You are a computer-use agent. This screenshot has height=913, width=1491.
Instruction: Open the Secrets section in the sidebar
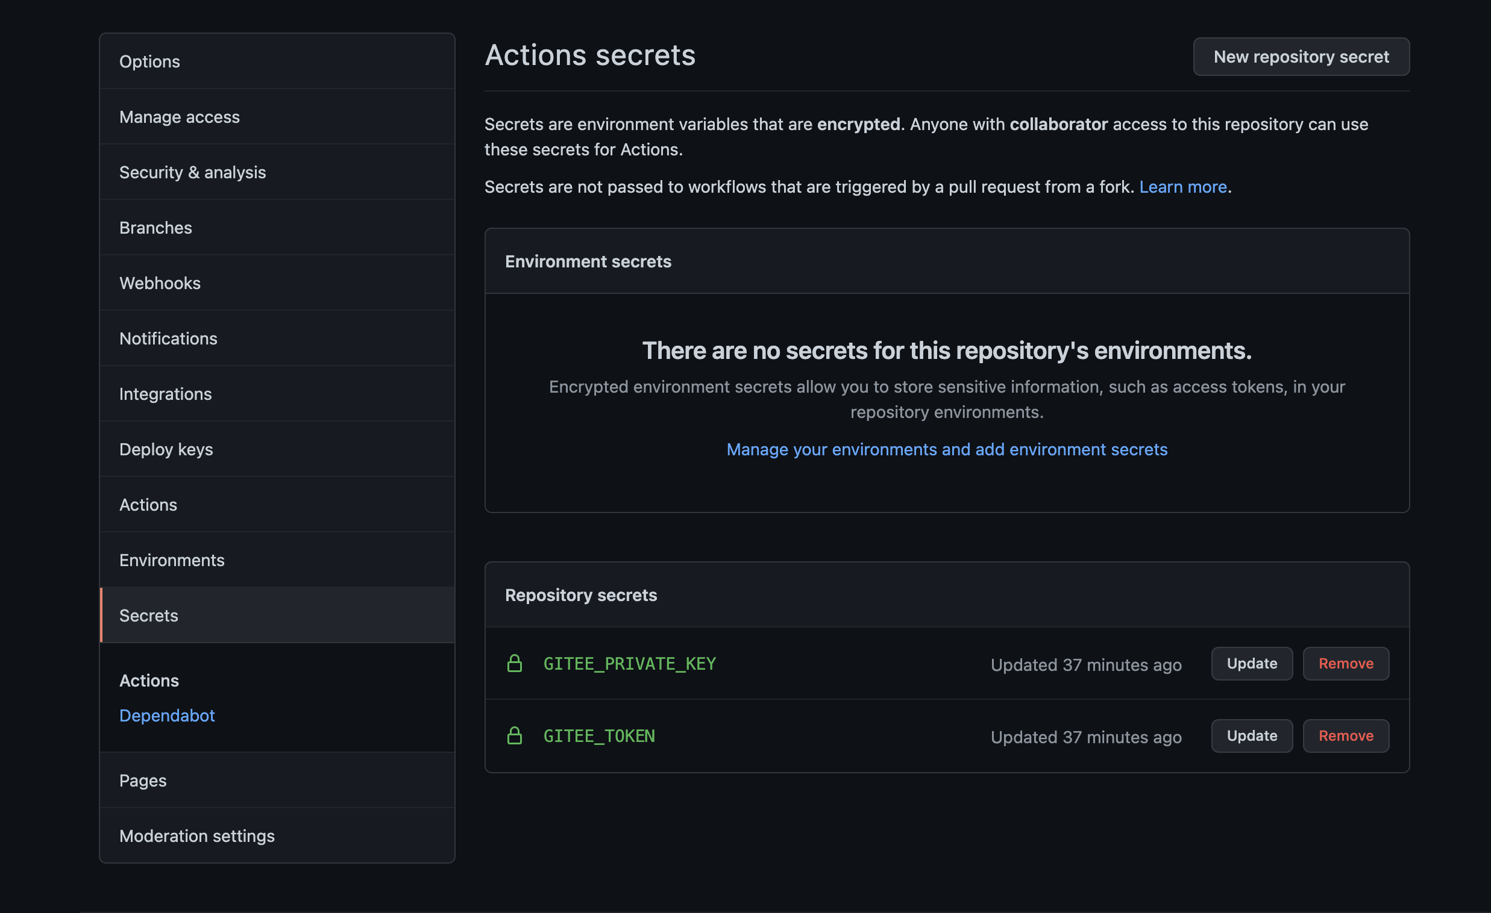click(148, 615)
